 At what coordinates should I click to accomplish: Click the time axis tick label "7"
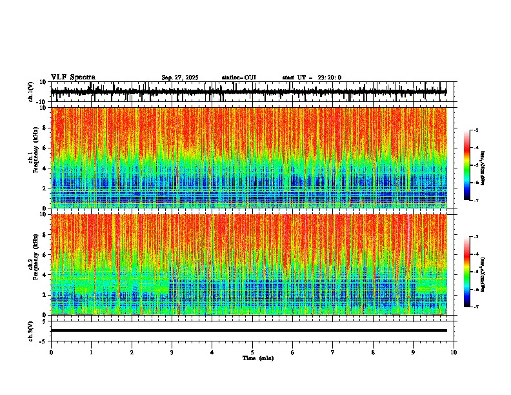tap(333, 352)
